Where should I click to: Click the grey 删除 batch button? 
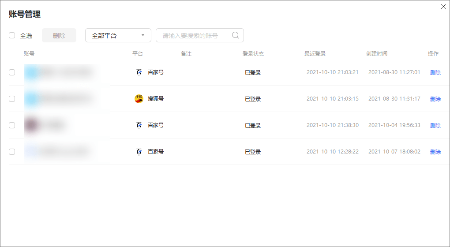[x=59, y=35]
